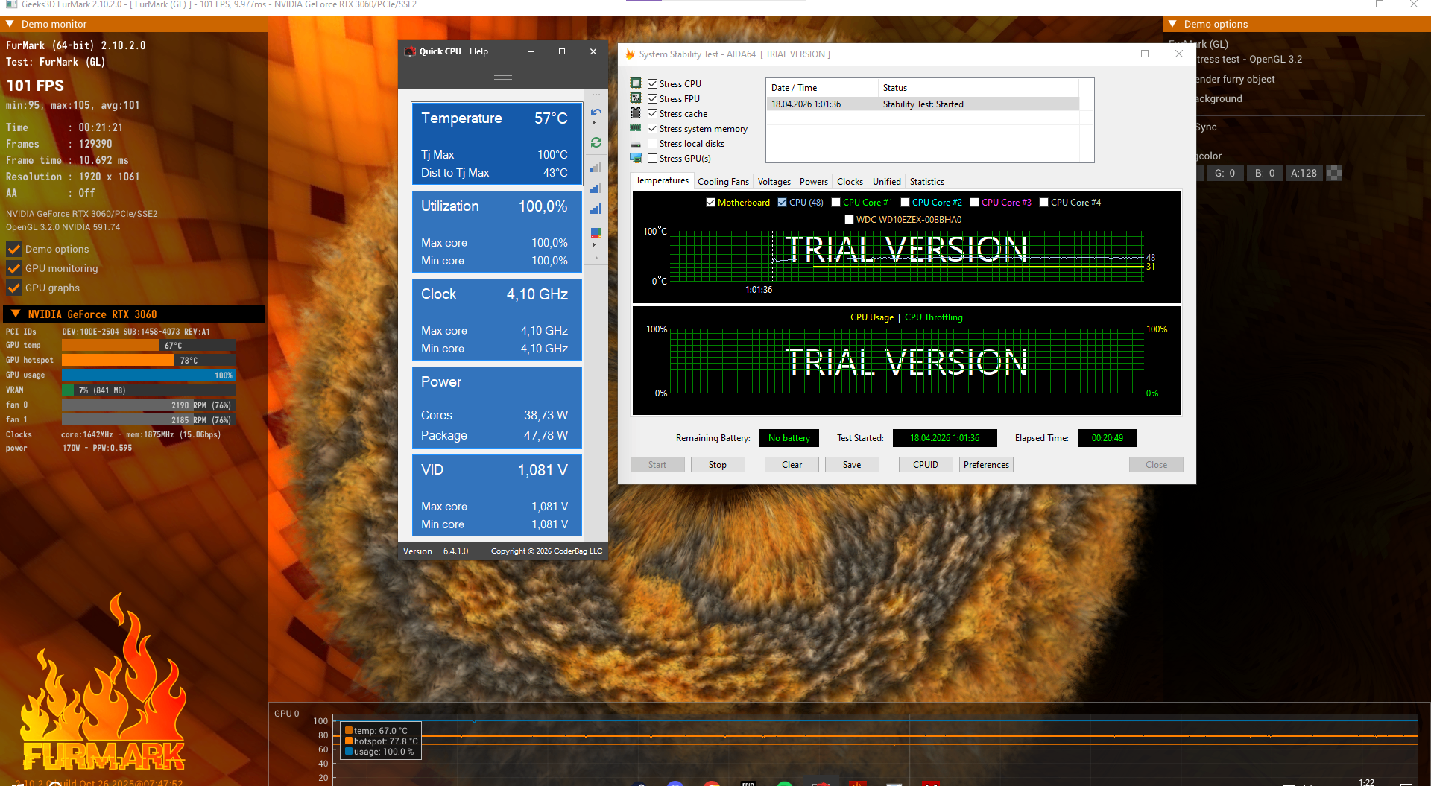
Task: Switch to the Clocks tab
Action: point(850,182)
